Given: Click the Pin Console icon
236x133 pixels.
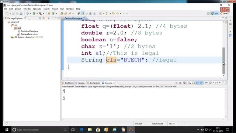Looking at the screenshot, I should point(206,83).
